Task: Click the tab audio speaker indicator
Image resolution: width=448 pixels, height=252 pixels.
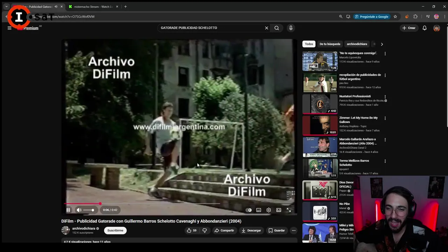Action: (x=56, y=7)
